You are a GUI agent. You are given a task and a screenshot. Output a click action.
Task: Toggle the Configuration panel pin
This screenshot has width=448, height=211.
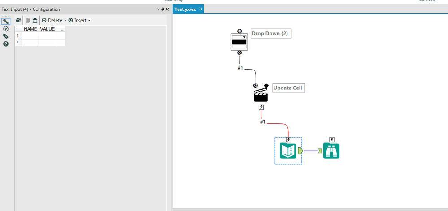coord(163,9)
